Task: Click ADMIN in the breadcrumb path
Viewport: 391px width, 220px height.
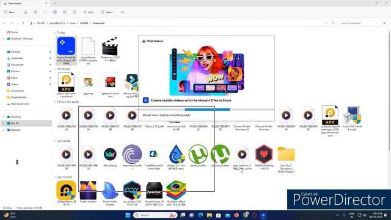Action: (x=84, y=23)
